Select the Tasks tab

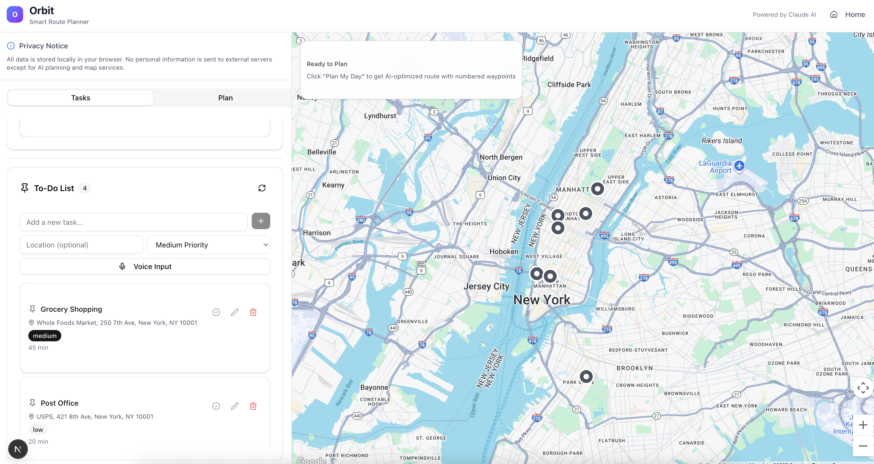[x=80, y=98]
